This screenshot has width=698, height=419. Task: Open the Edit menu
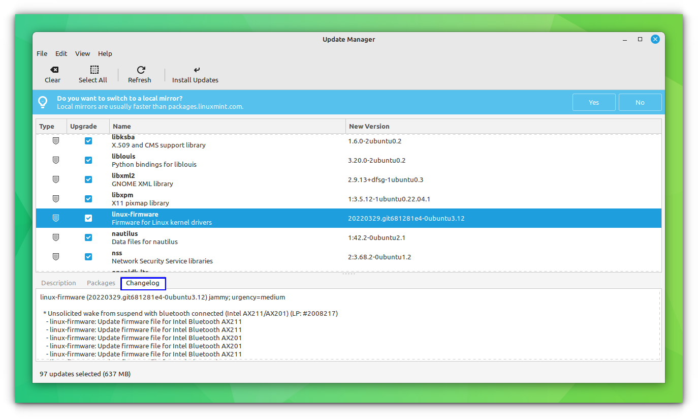61,53
